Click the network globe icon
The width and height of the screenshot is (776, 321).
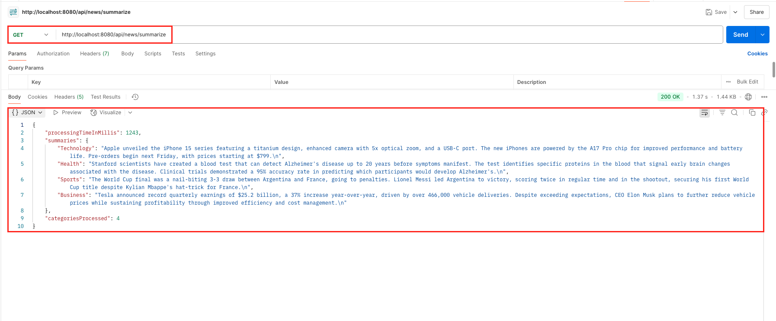coord(748,97)
